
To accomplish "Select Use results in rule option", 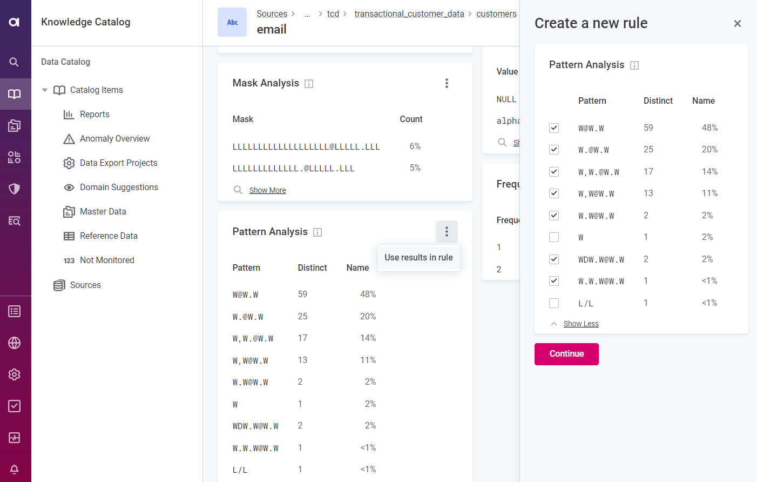I will (x=418, y=258).
